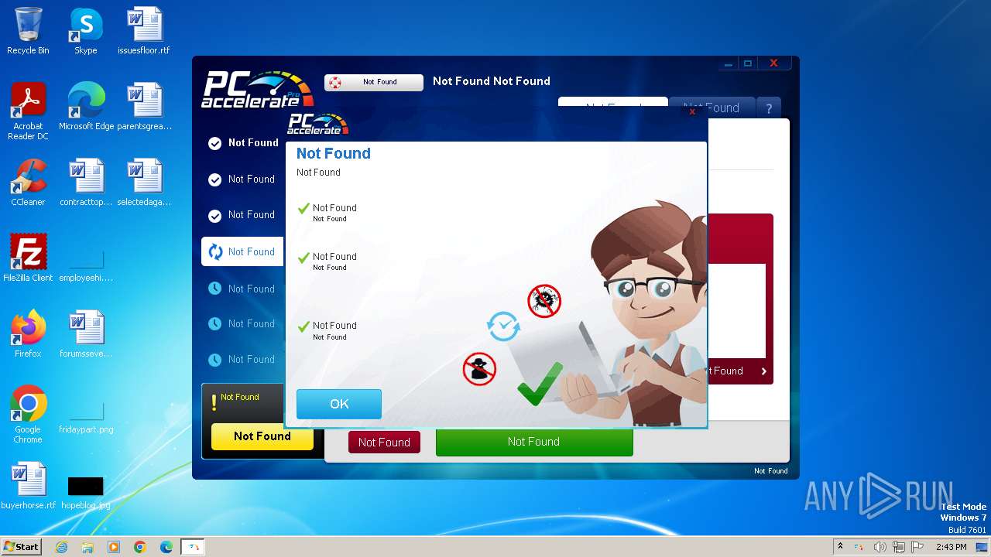Show hidden system tray icons
Image resolution: width=991 pixels, height=557 pixels.
[840, 547]
